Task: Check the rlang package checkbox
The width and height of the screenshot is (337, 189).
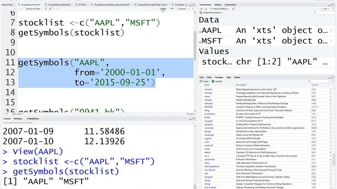Action: tap(201, 110)
